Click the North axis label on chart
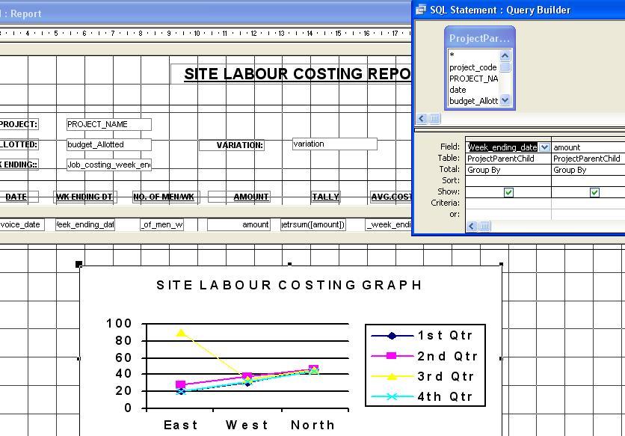Image resolution: width=625 pixels, height=436 pixels. [x=312, y=425]
